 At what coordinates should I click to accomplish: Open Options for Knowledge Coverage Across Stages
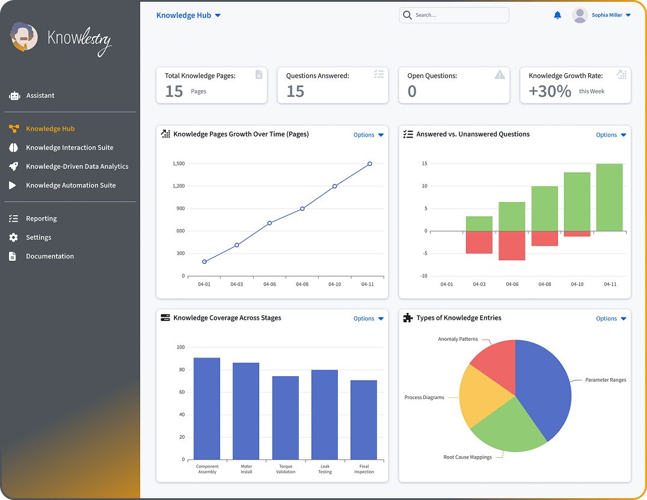(368, 319)
